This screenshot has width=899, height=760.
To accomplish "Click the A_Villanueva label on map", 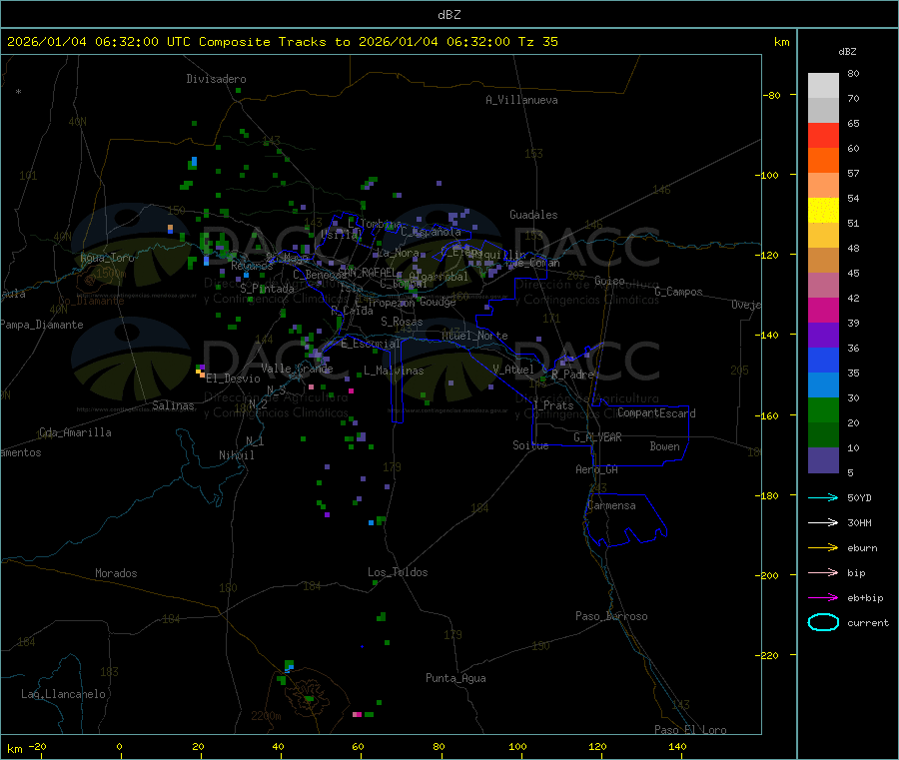I will (x=521, y=100).
